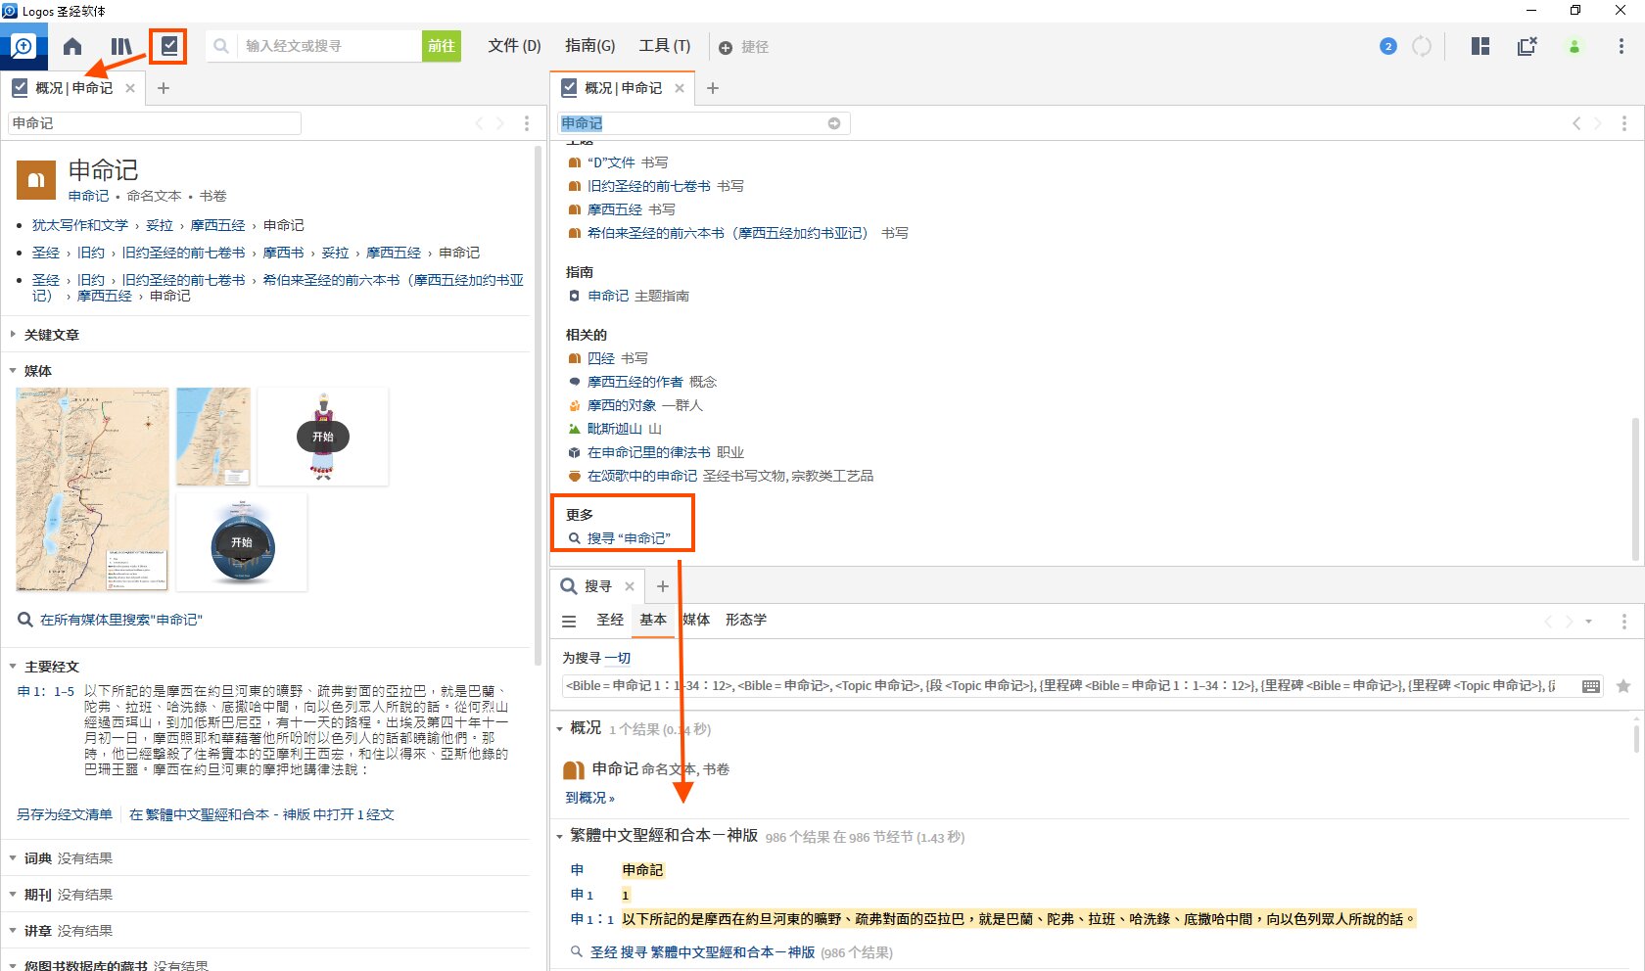Screen dimensions: 1645x971
Task: Switch to the 形态学 search tab
Action: pyautogui.click(x=745, y=620)
